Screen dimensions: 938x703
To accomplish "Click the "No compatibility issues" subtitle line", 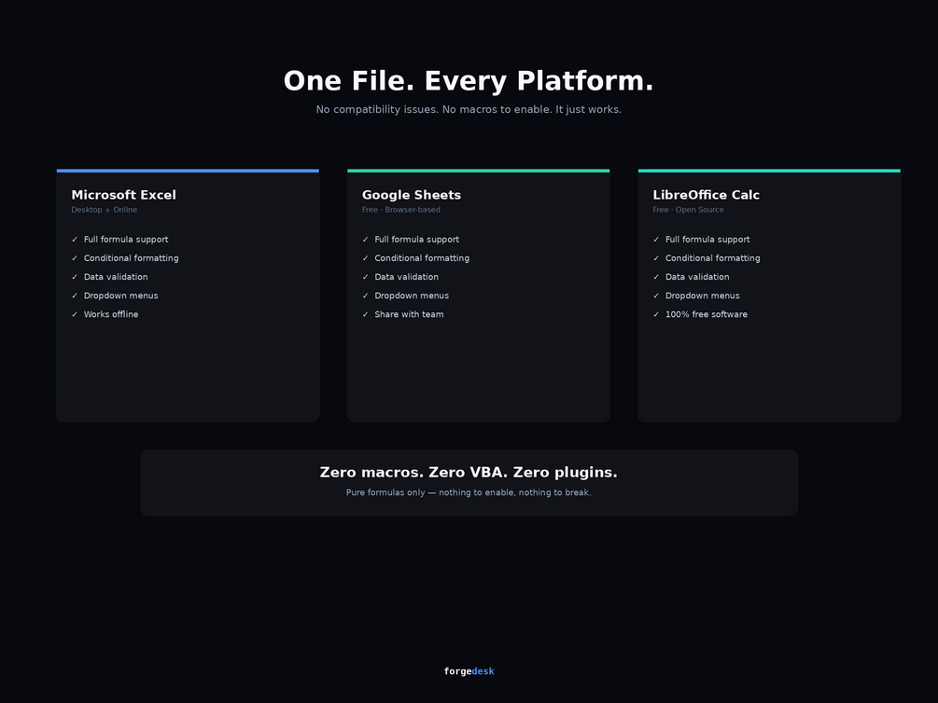I will [469, 109].
